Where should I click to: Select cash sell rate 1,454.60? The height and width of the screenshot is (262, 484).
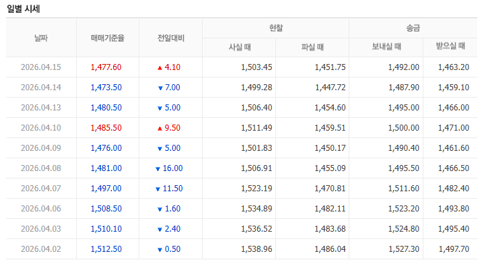[x=330, y=108]
